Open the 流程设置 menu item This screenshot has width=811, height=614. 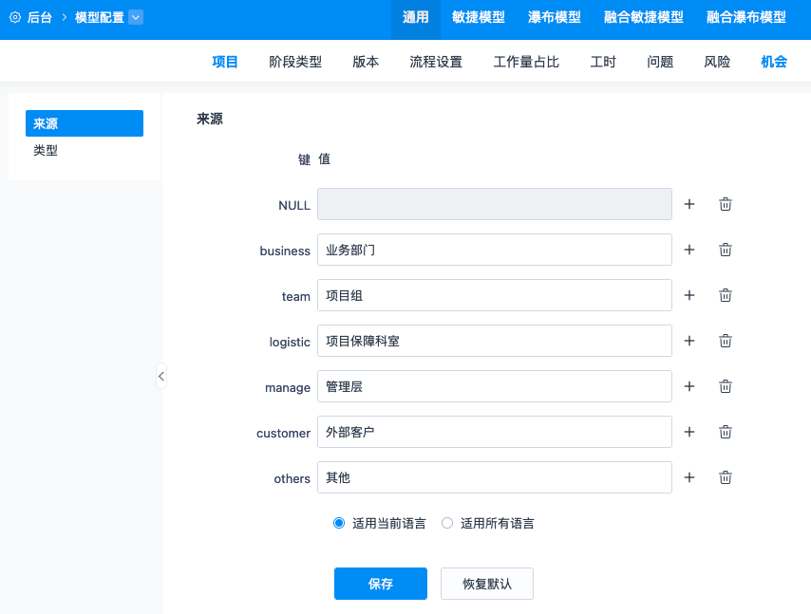(436, 62)
